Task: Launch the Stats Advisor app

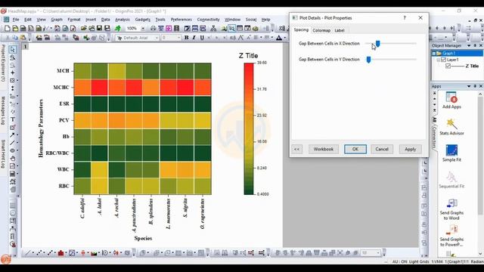Action: [x=451, y=126]
